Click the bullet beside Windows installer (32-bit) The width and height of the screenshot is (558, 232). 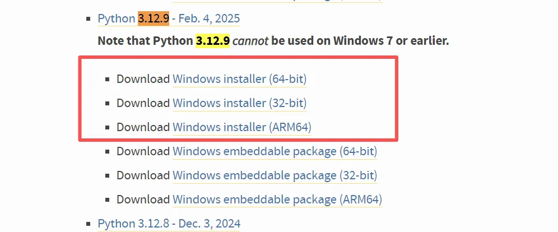(x=107, y=104)
